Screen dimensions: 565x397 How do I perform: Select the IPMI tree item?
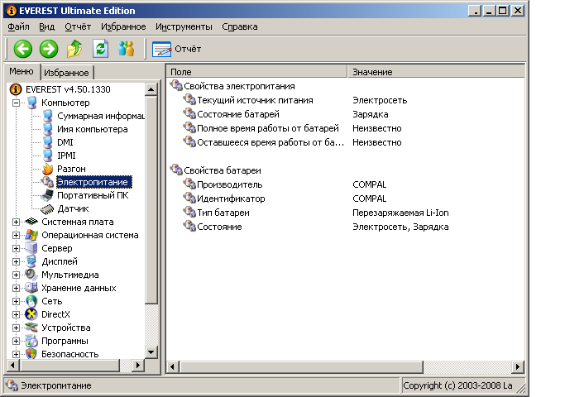[66, 155]
